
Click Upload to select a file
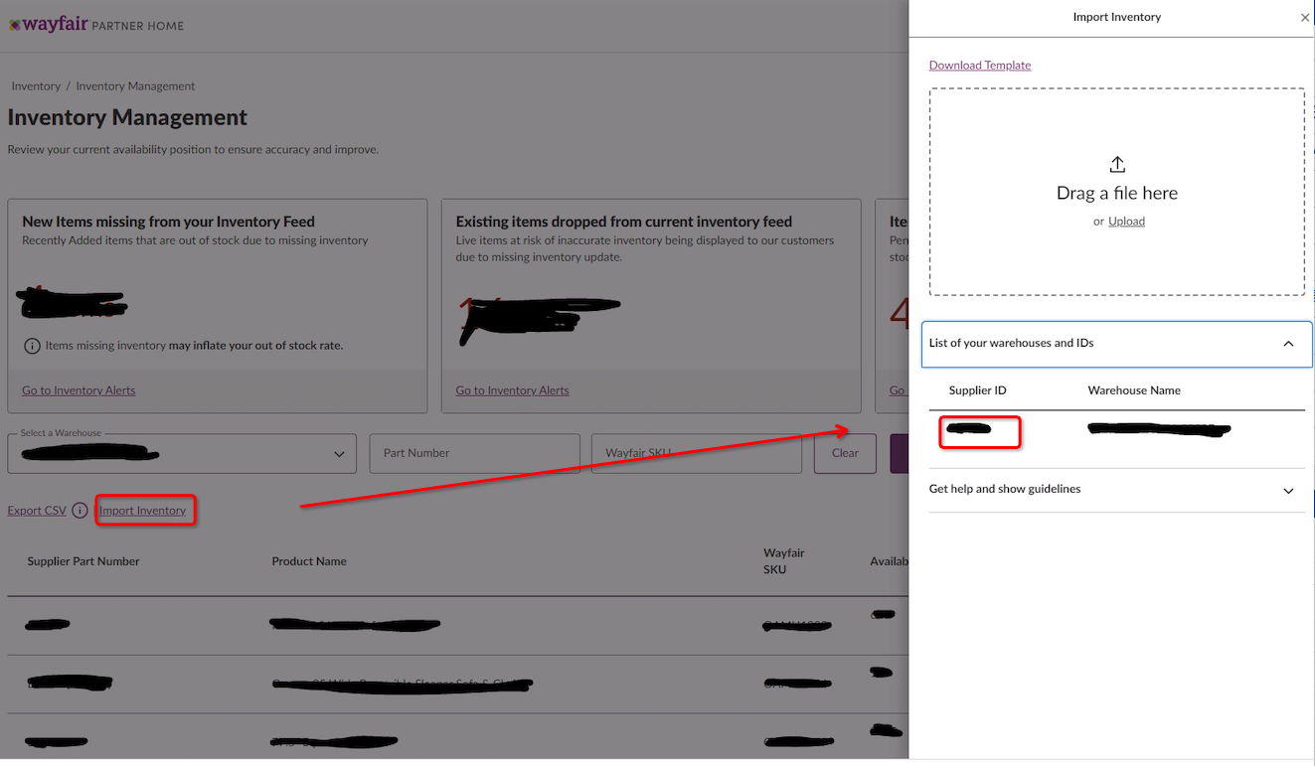coord(1125,221)
